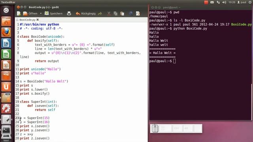The height and width of the screenshot is (142, 253).
Task: Undo with the Rückgängig button
Action: pyautogui.click(x=86, y=13)
